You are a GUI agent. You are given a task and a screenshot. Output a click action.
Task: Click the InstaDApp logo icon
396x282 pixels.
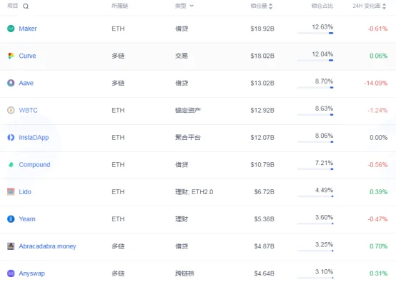(x=11, y=138)
